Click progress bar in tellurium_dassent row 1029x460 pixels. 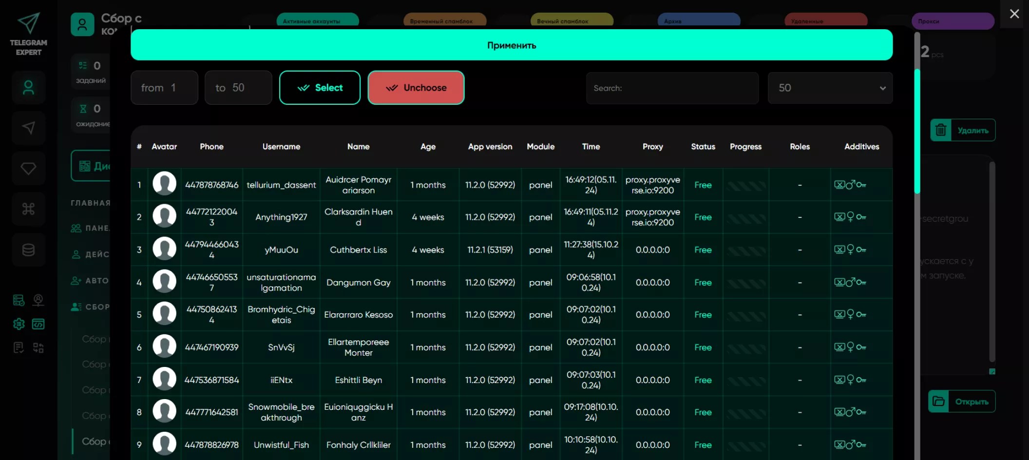(x=746, y=185)
